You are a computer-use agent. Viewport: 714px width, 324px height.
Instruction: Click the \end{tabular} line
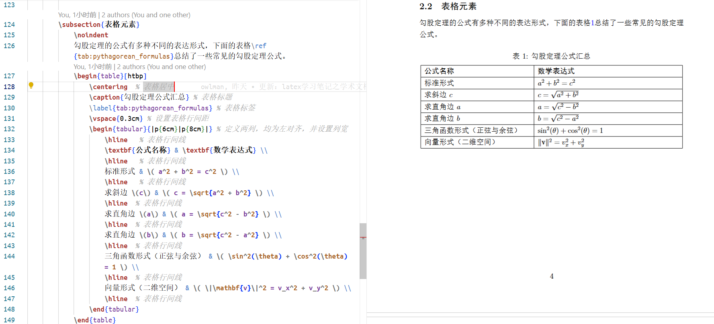pos(114,309)
